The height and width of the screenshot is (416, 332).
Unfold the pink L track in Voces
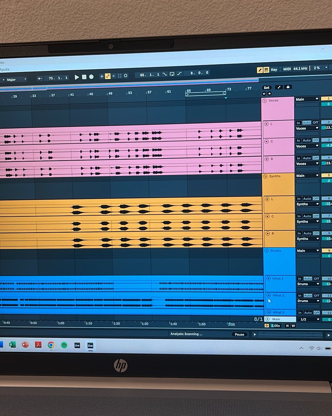[x=266, y=124]
